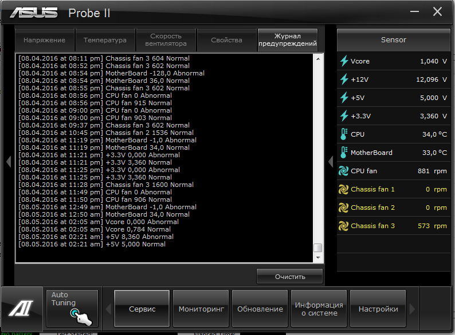Click the CPU fan 881 rpm value
Screen dimensions: 455x335
pyautogui.click(x=432, y=171)
